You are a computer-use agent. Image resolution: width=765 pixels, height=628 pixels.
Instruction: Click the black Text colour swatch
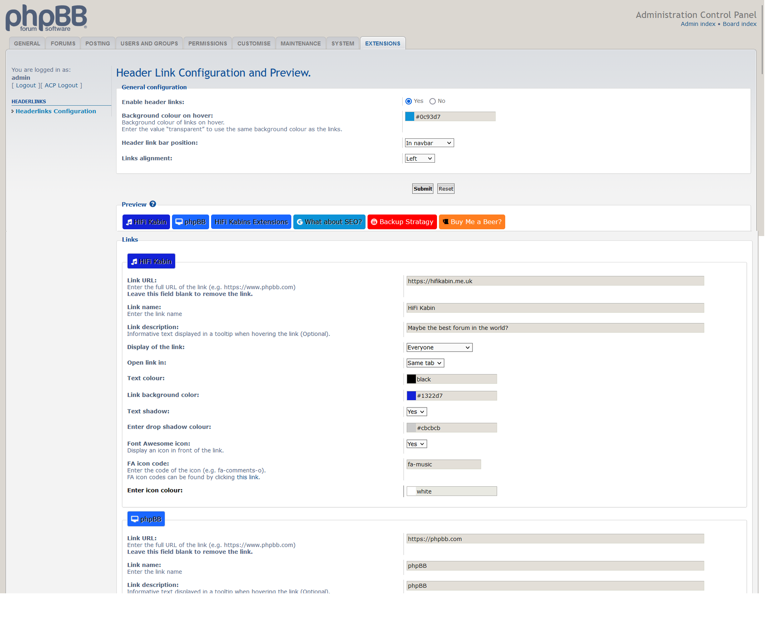pos(411,379)
